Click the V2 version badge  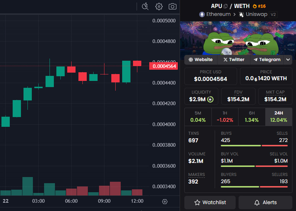click(273, 14)
